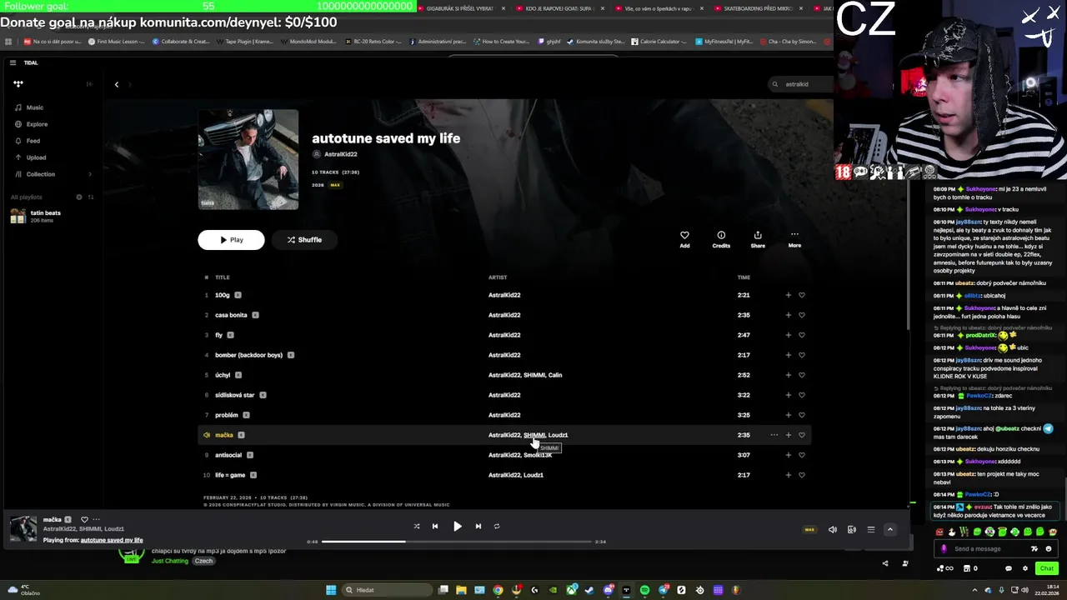Image resolution: width=1067 pixels, height=600 pixels.
Task: Open AstralKid22 artist link under album title
Action: pos(340,154)
